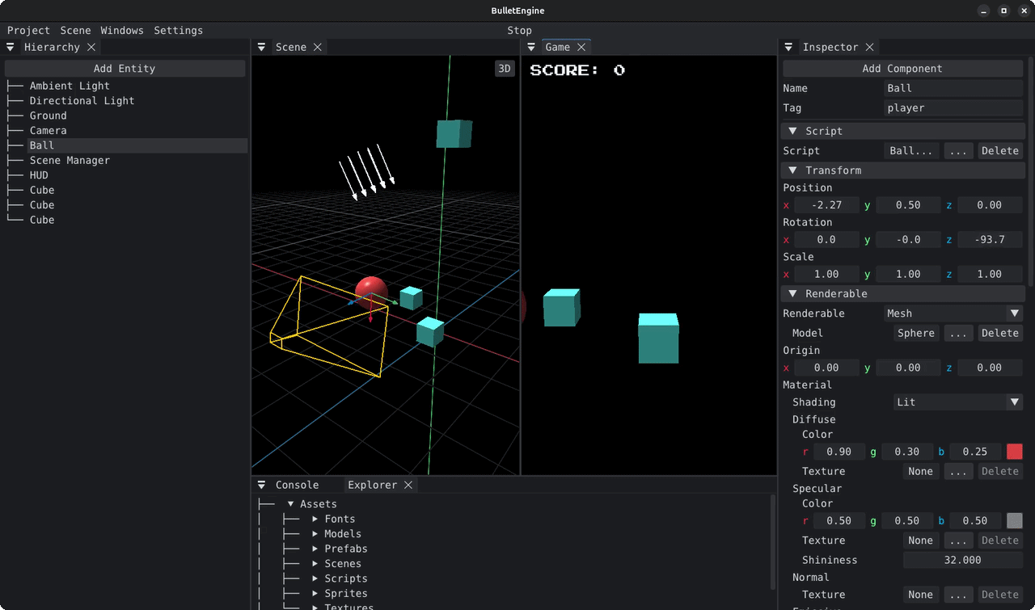Screen dimensions: 1035x610
Task: Close the Hierarchy tab
Action: pyautogui.click(x=91, y=48)
